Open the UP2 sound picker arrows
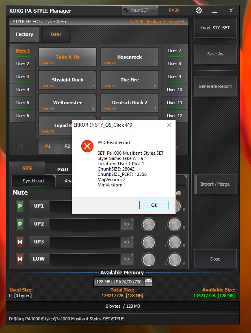The image size is (251, 333). click(127, 224)
